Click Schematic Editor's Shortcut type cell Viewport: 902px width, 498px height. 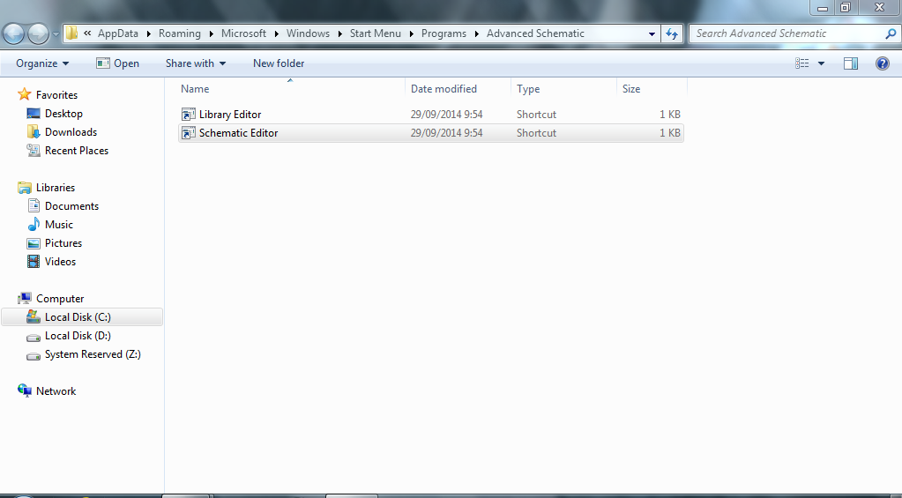coord(536,133)
